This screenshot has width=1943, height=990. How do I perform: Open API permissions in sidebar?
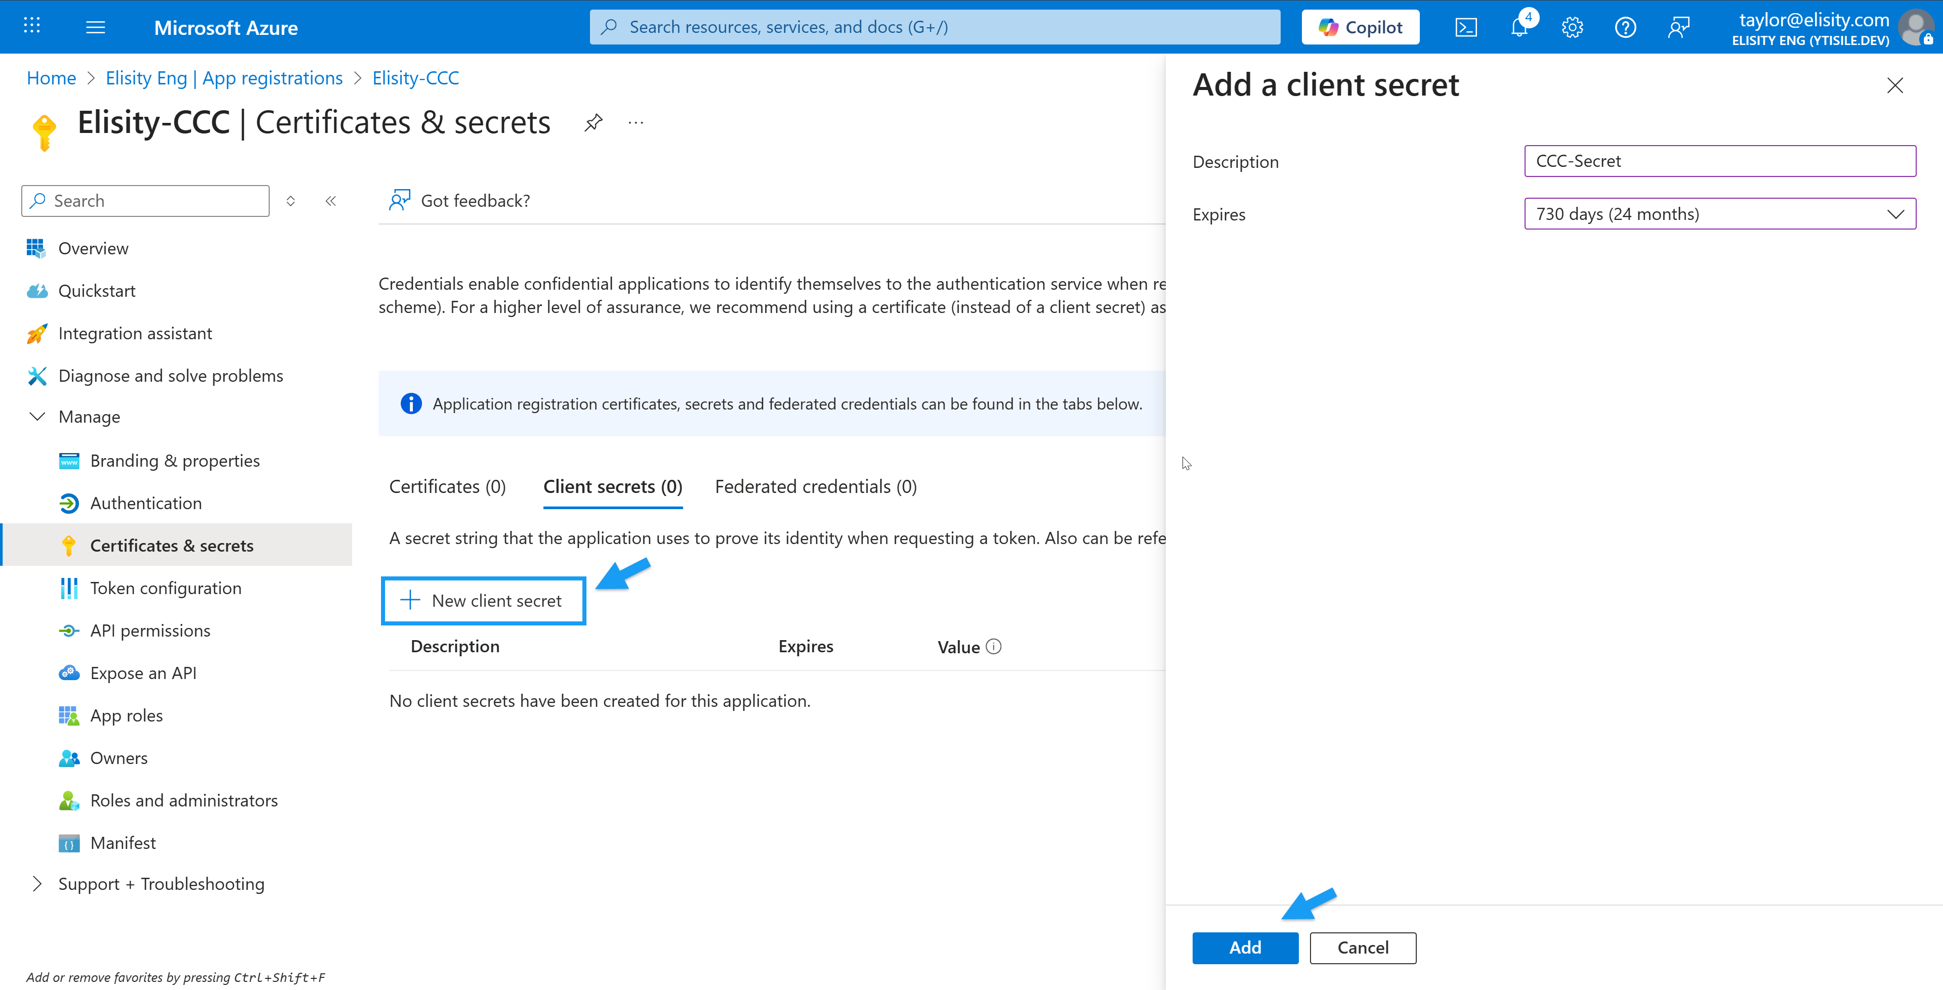[x=150, y=631]
